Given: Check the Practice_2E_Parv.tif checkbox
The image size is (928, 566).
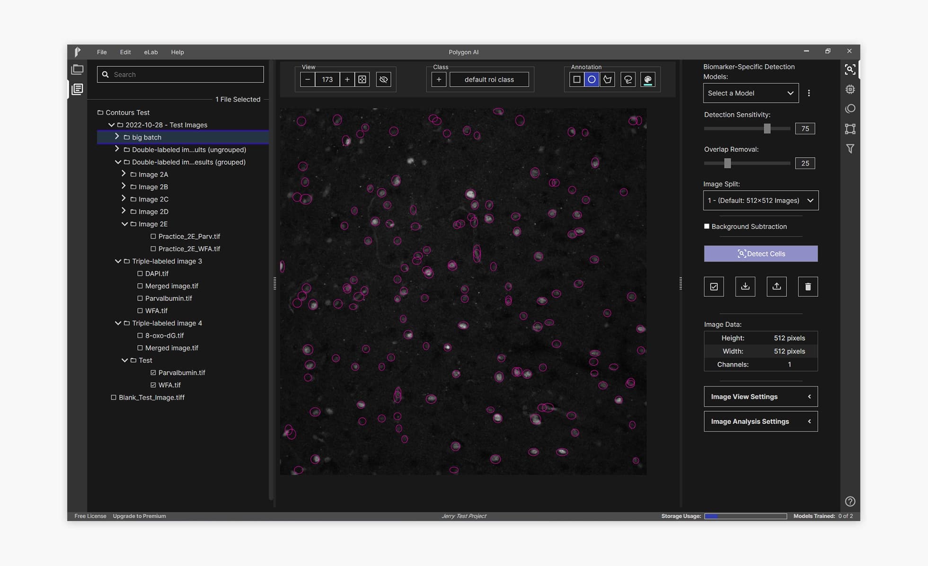Looking at the screenshot, I should [x=153, y=237].
